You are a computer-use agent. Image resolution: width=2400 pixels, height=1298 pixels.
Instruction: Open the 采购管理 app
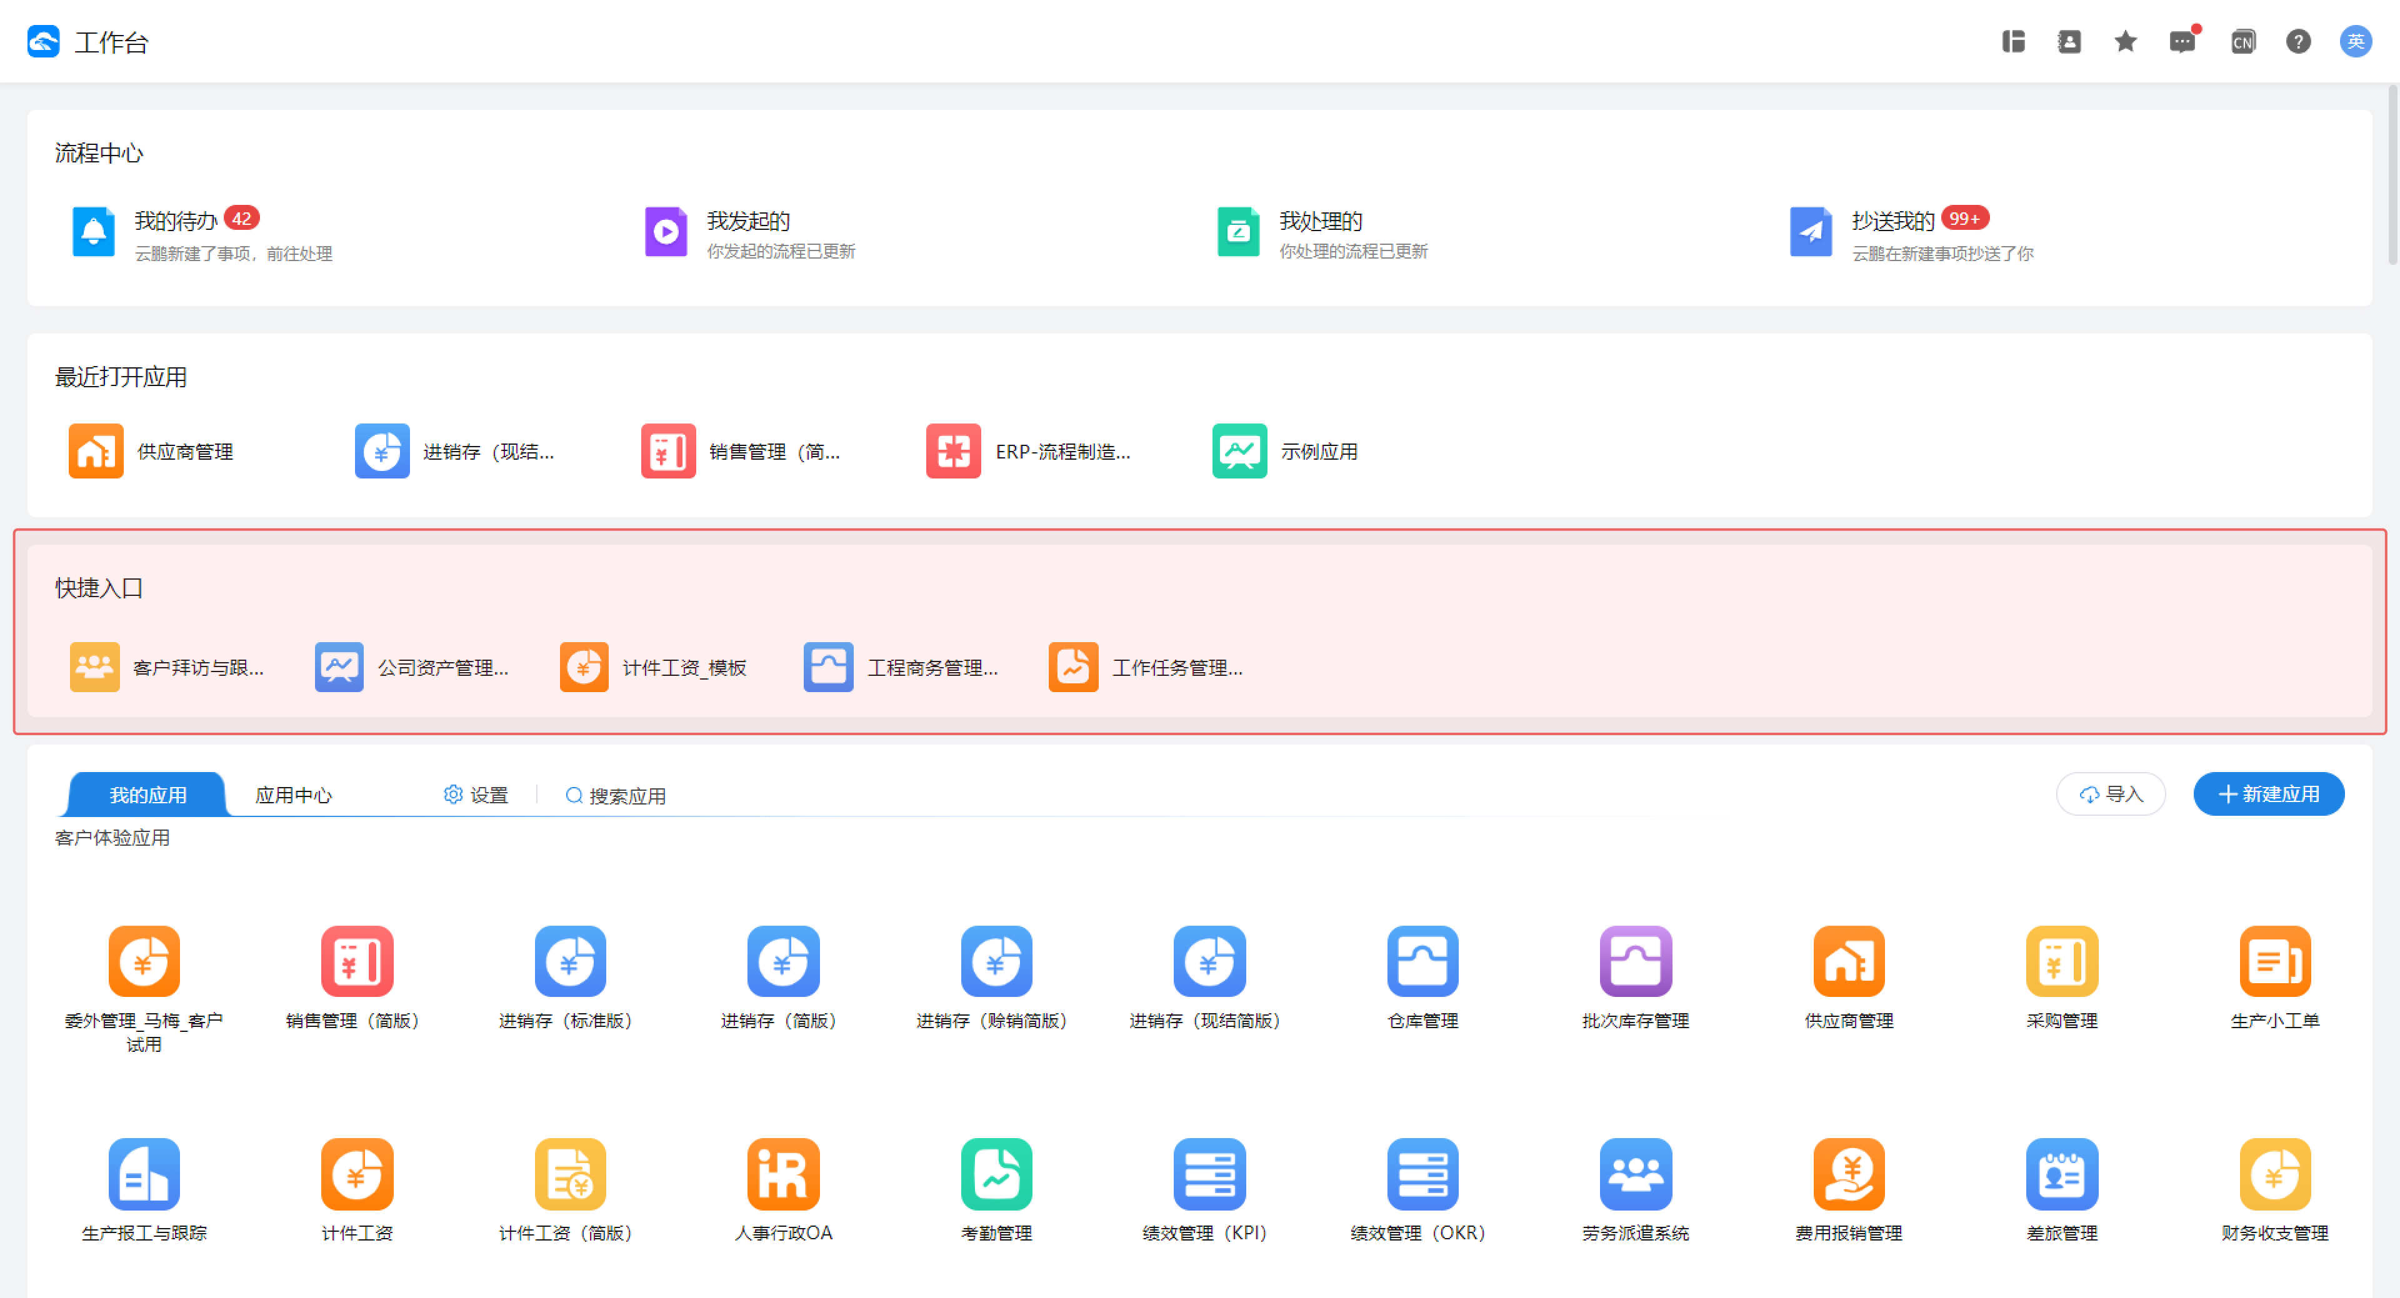pyautogui.click(x=2062, y=961)
